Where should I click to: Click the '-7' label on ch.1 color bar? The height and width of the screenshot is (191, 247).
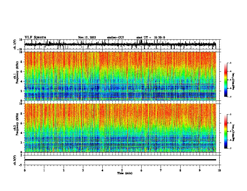tap(230, 97)
